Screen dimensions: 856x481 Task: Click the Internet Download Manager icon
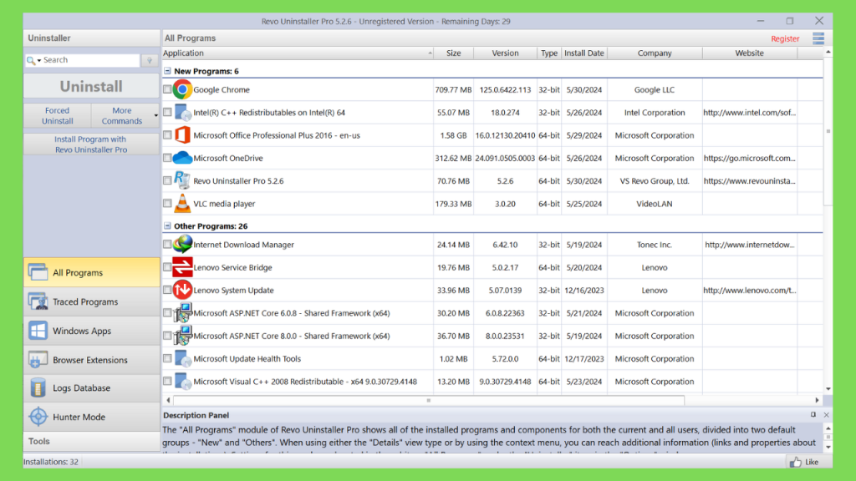182,244
